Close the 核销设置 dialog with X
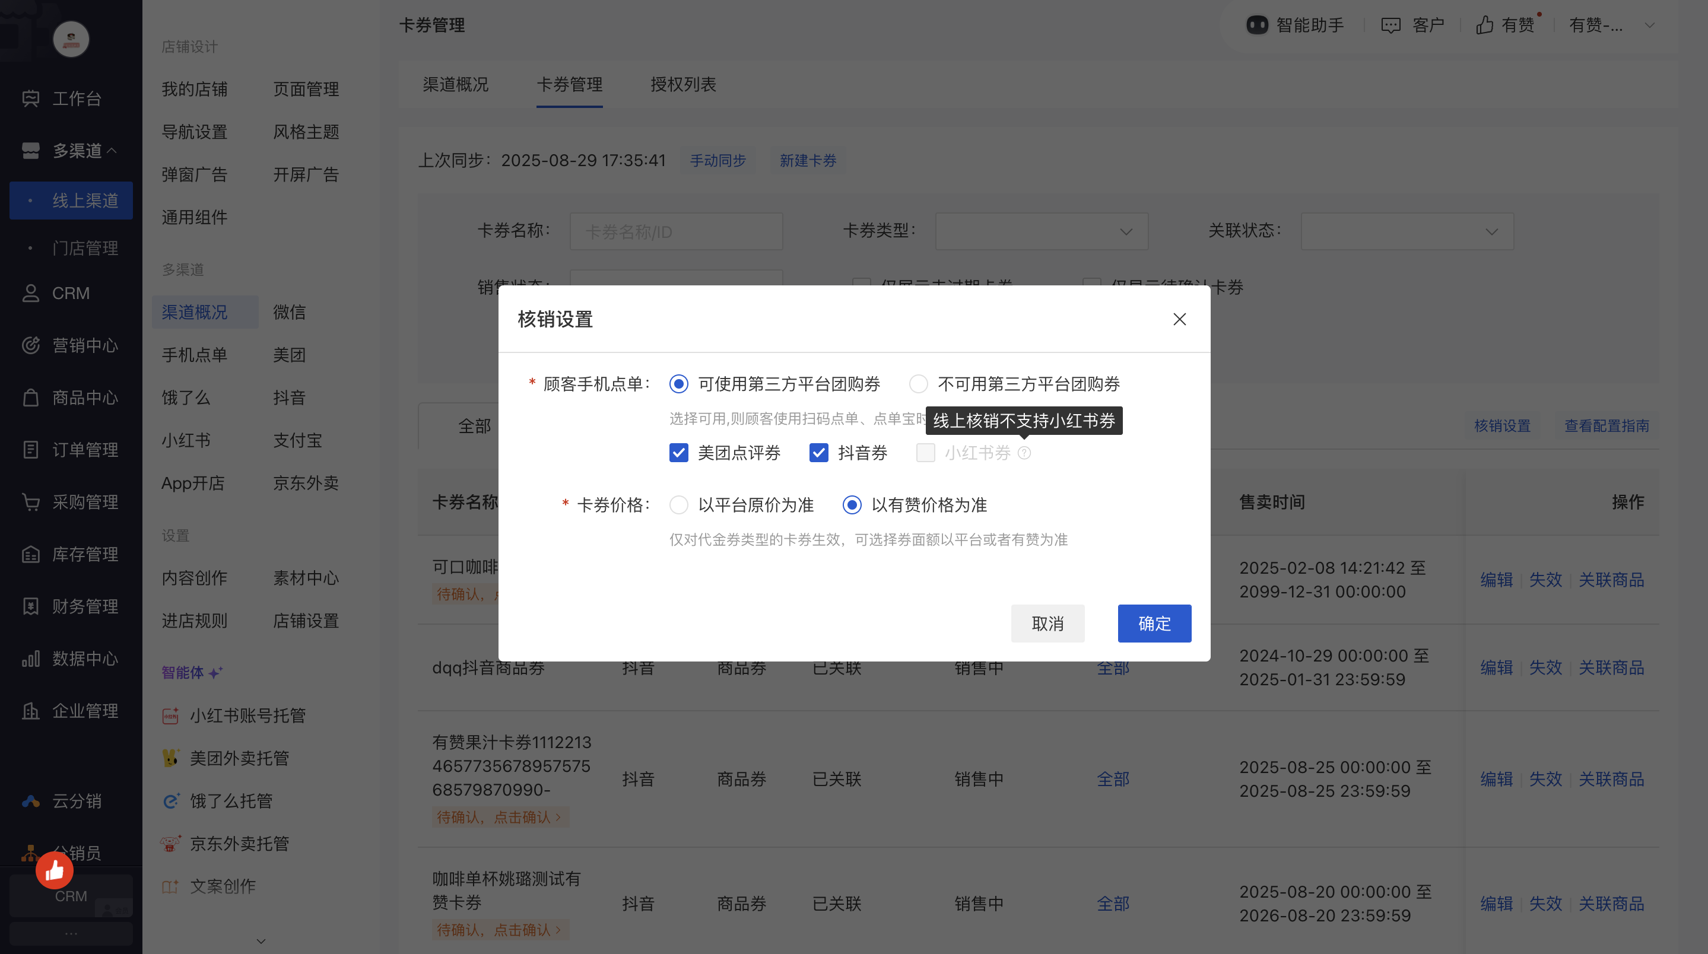The height and width of the screenshot is (954, 1708). [x=1179, y=320]
